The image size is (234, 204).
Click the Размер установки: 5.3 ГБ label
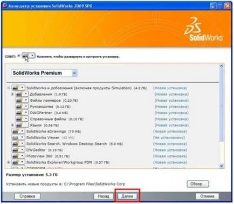[x=32, y=175]
